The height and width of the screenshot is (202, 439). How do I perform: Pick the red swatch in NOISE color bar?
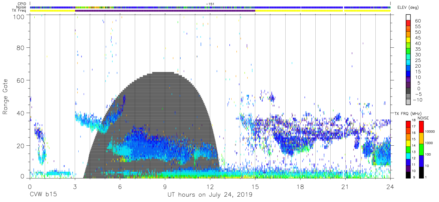coord(421,127)
